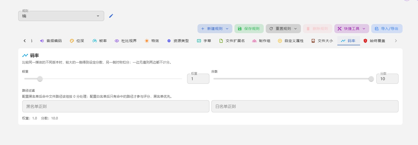
Task: Switch to the 位深 tab
Action: pyautogui.click(x=77, y=41)
